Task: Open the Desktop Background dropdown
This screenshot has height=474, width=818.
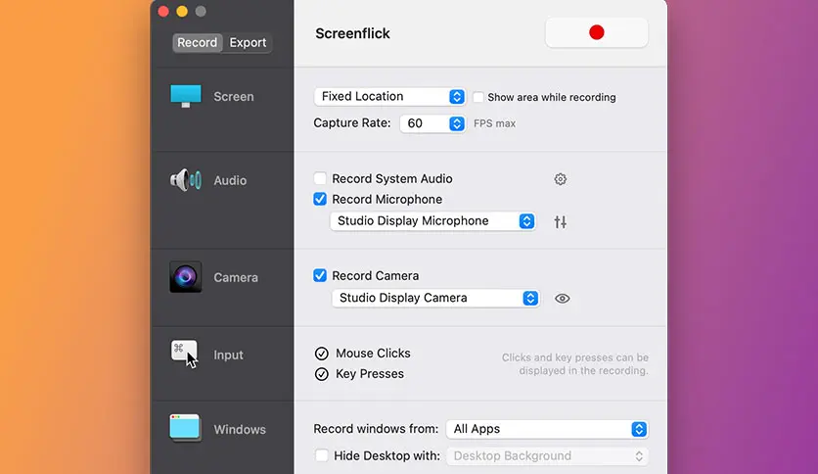Action: point(547,456)
